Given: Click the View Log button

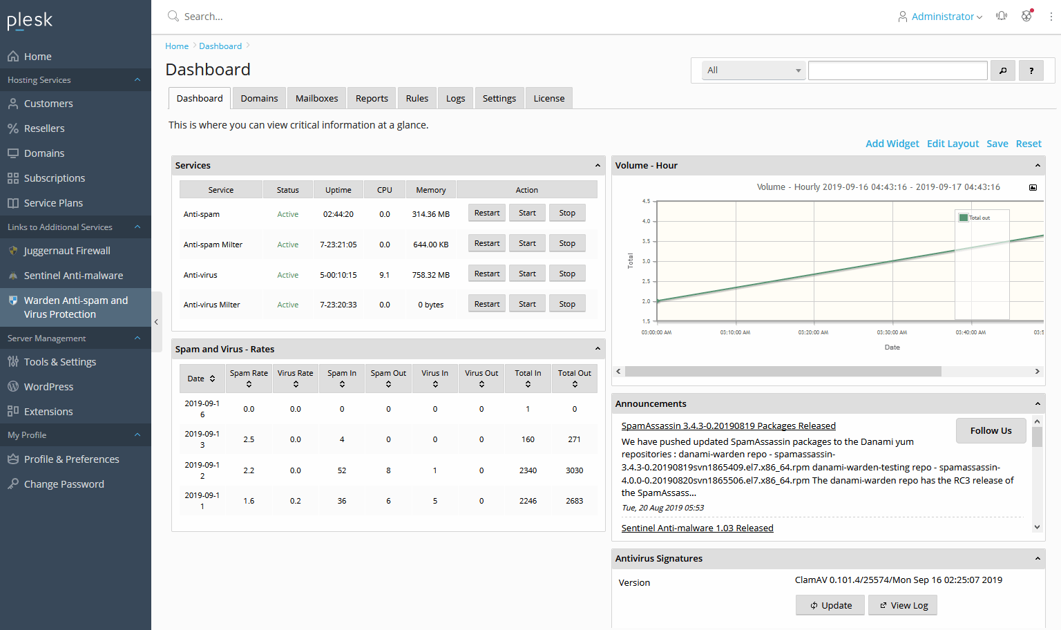Looking at the screenshot, I should click(x=903, y=606).
